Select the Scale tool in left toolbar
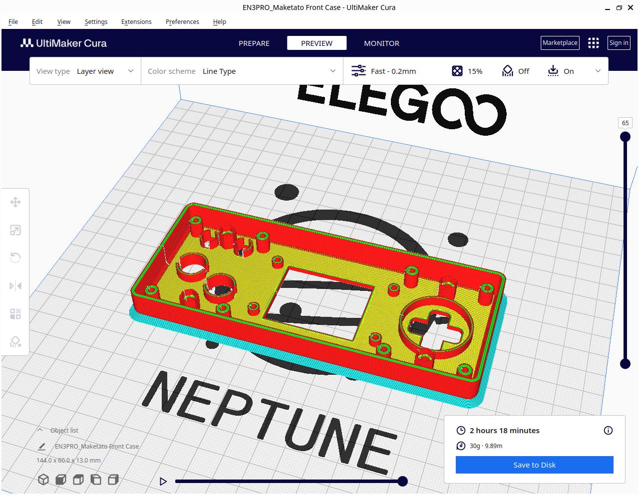639x495 pixels. coord(15,230)
